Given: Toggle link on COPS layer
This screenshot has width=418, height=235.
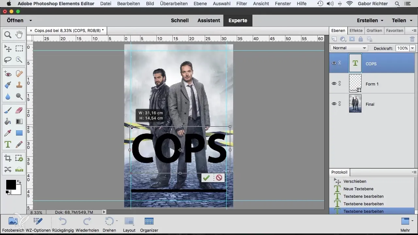Looking at the screenshot, I should [340, 63].
